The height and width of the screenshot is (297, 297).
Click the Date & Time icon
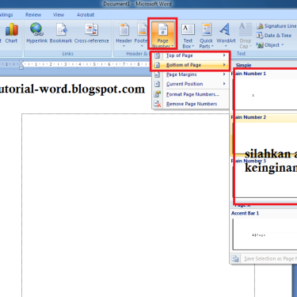(x=260, y=36)
